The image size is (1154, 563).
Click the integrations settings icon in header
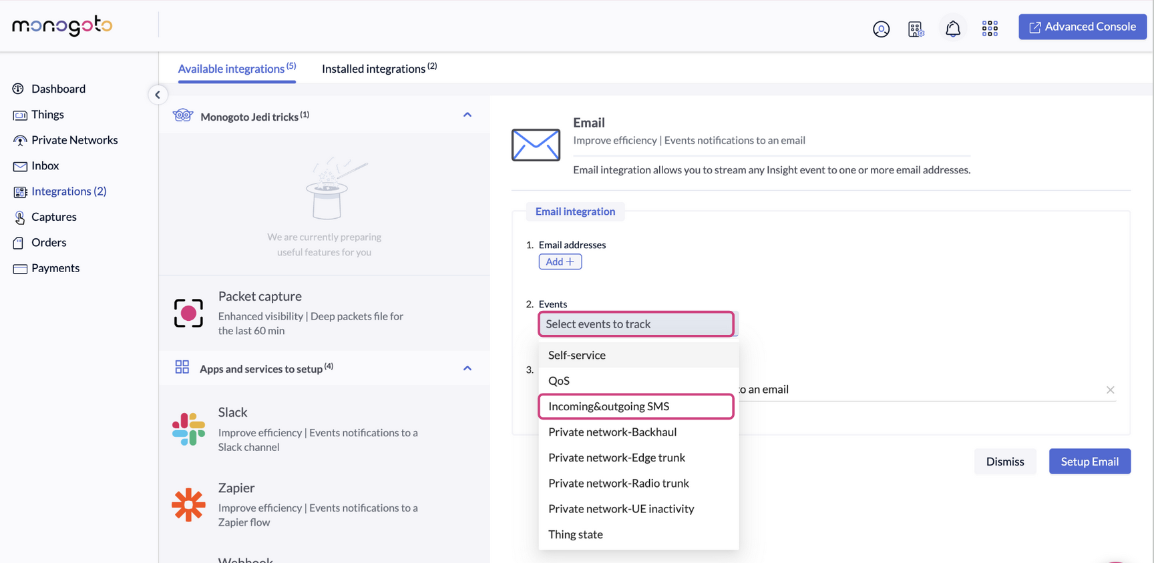coord(916,29)
